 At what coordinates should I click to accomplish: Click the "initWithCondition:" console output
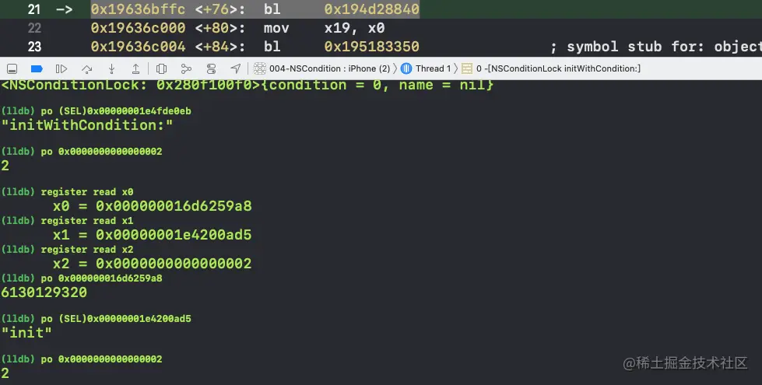(87, 125)
